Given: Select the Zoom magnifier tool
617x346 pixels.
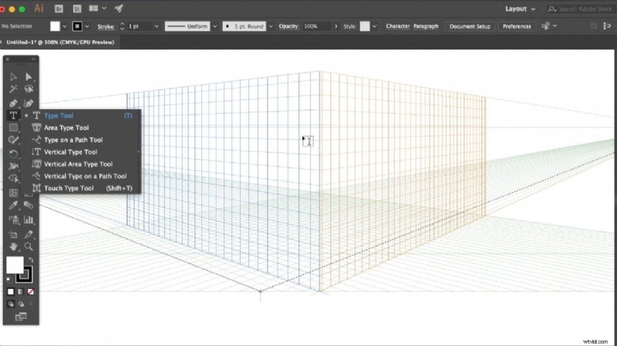Looking at the screenshot, I should (29, 247).
